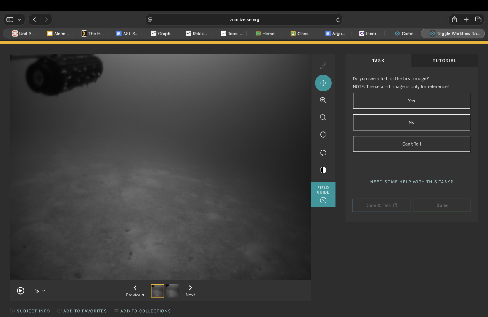Open the 1x playback speed dropdown
Viewport: 488px width, 317px height.
tap(40, 291)
